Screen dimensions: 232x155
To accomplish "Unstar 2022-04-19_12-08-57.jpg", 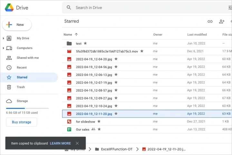I will tap(116, 90).
